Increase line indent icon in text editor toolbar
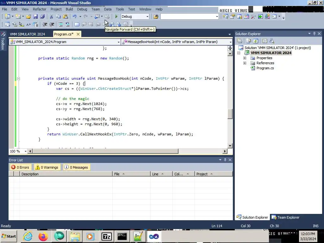 (x=52, y=24)
